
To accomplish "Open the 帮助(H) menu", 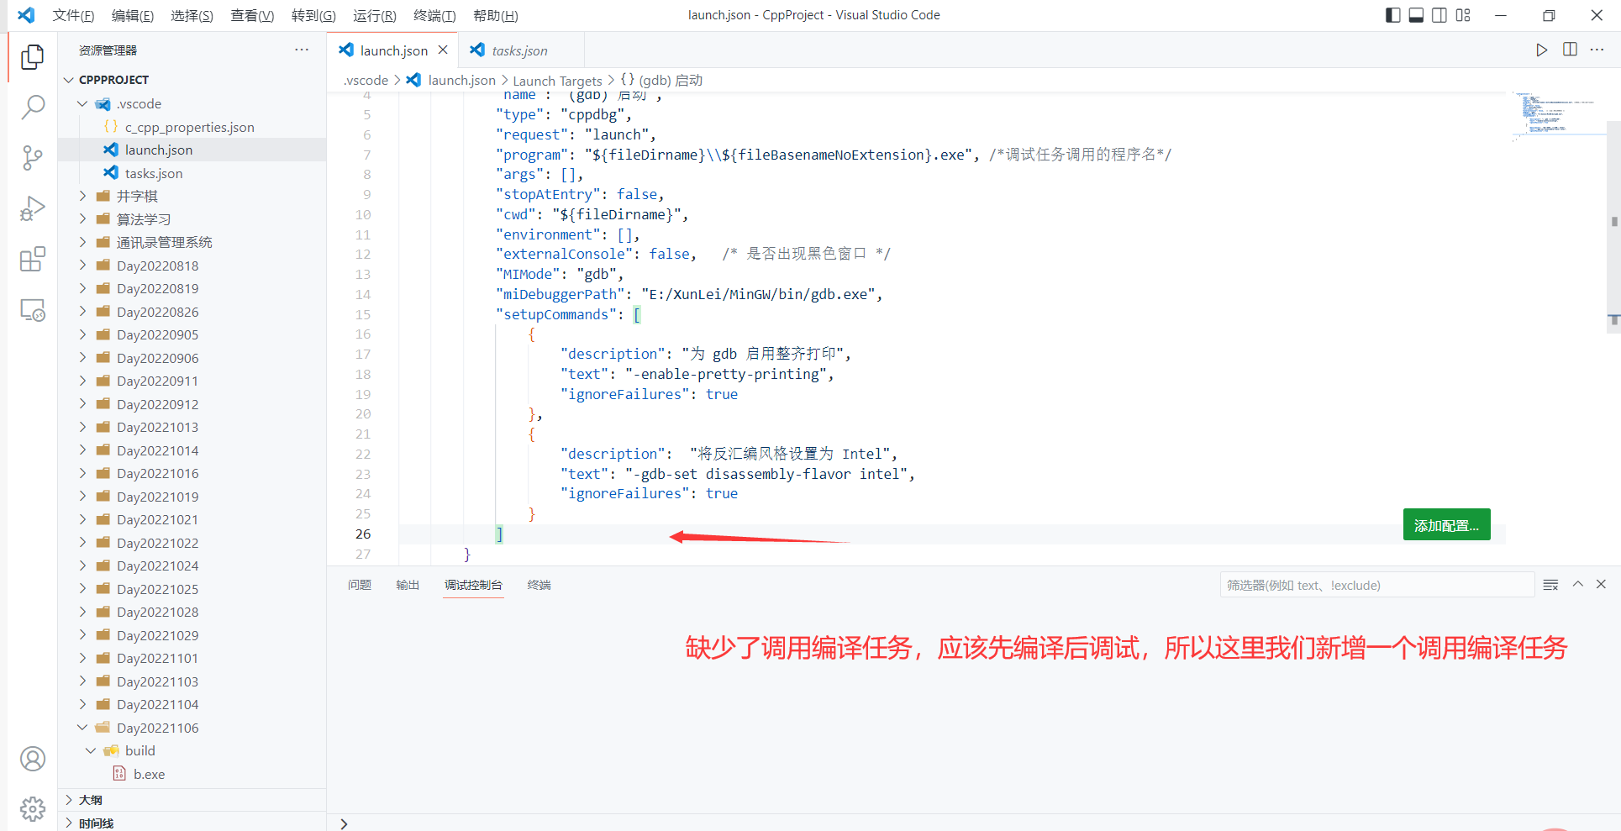I will point(496,15).
